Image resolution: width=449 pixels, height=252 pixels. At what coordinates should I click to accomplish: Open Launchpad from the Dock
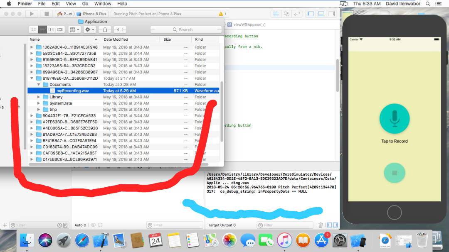click(64, 240)
